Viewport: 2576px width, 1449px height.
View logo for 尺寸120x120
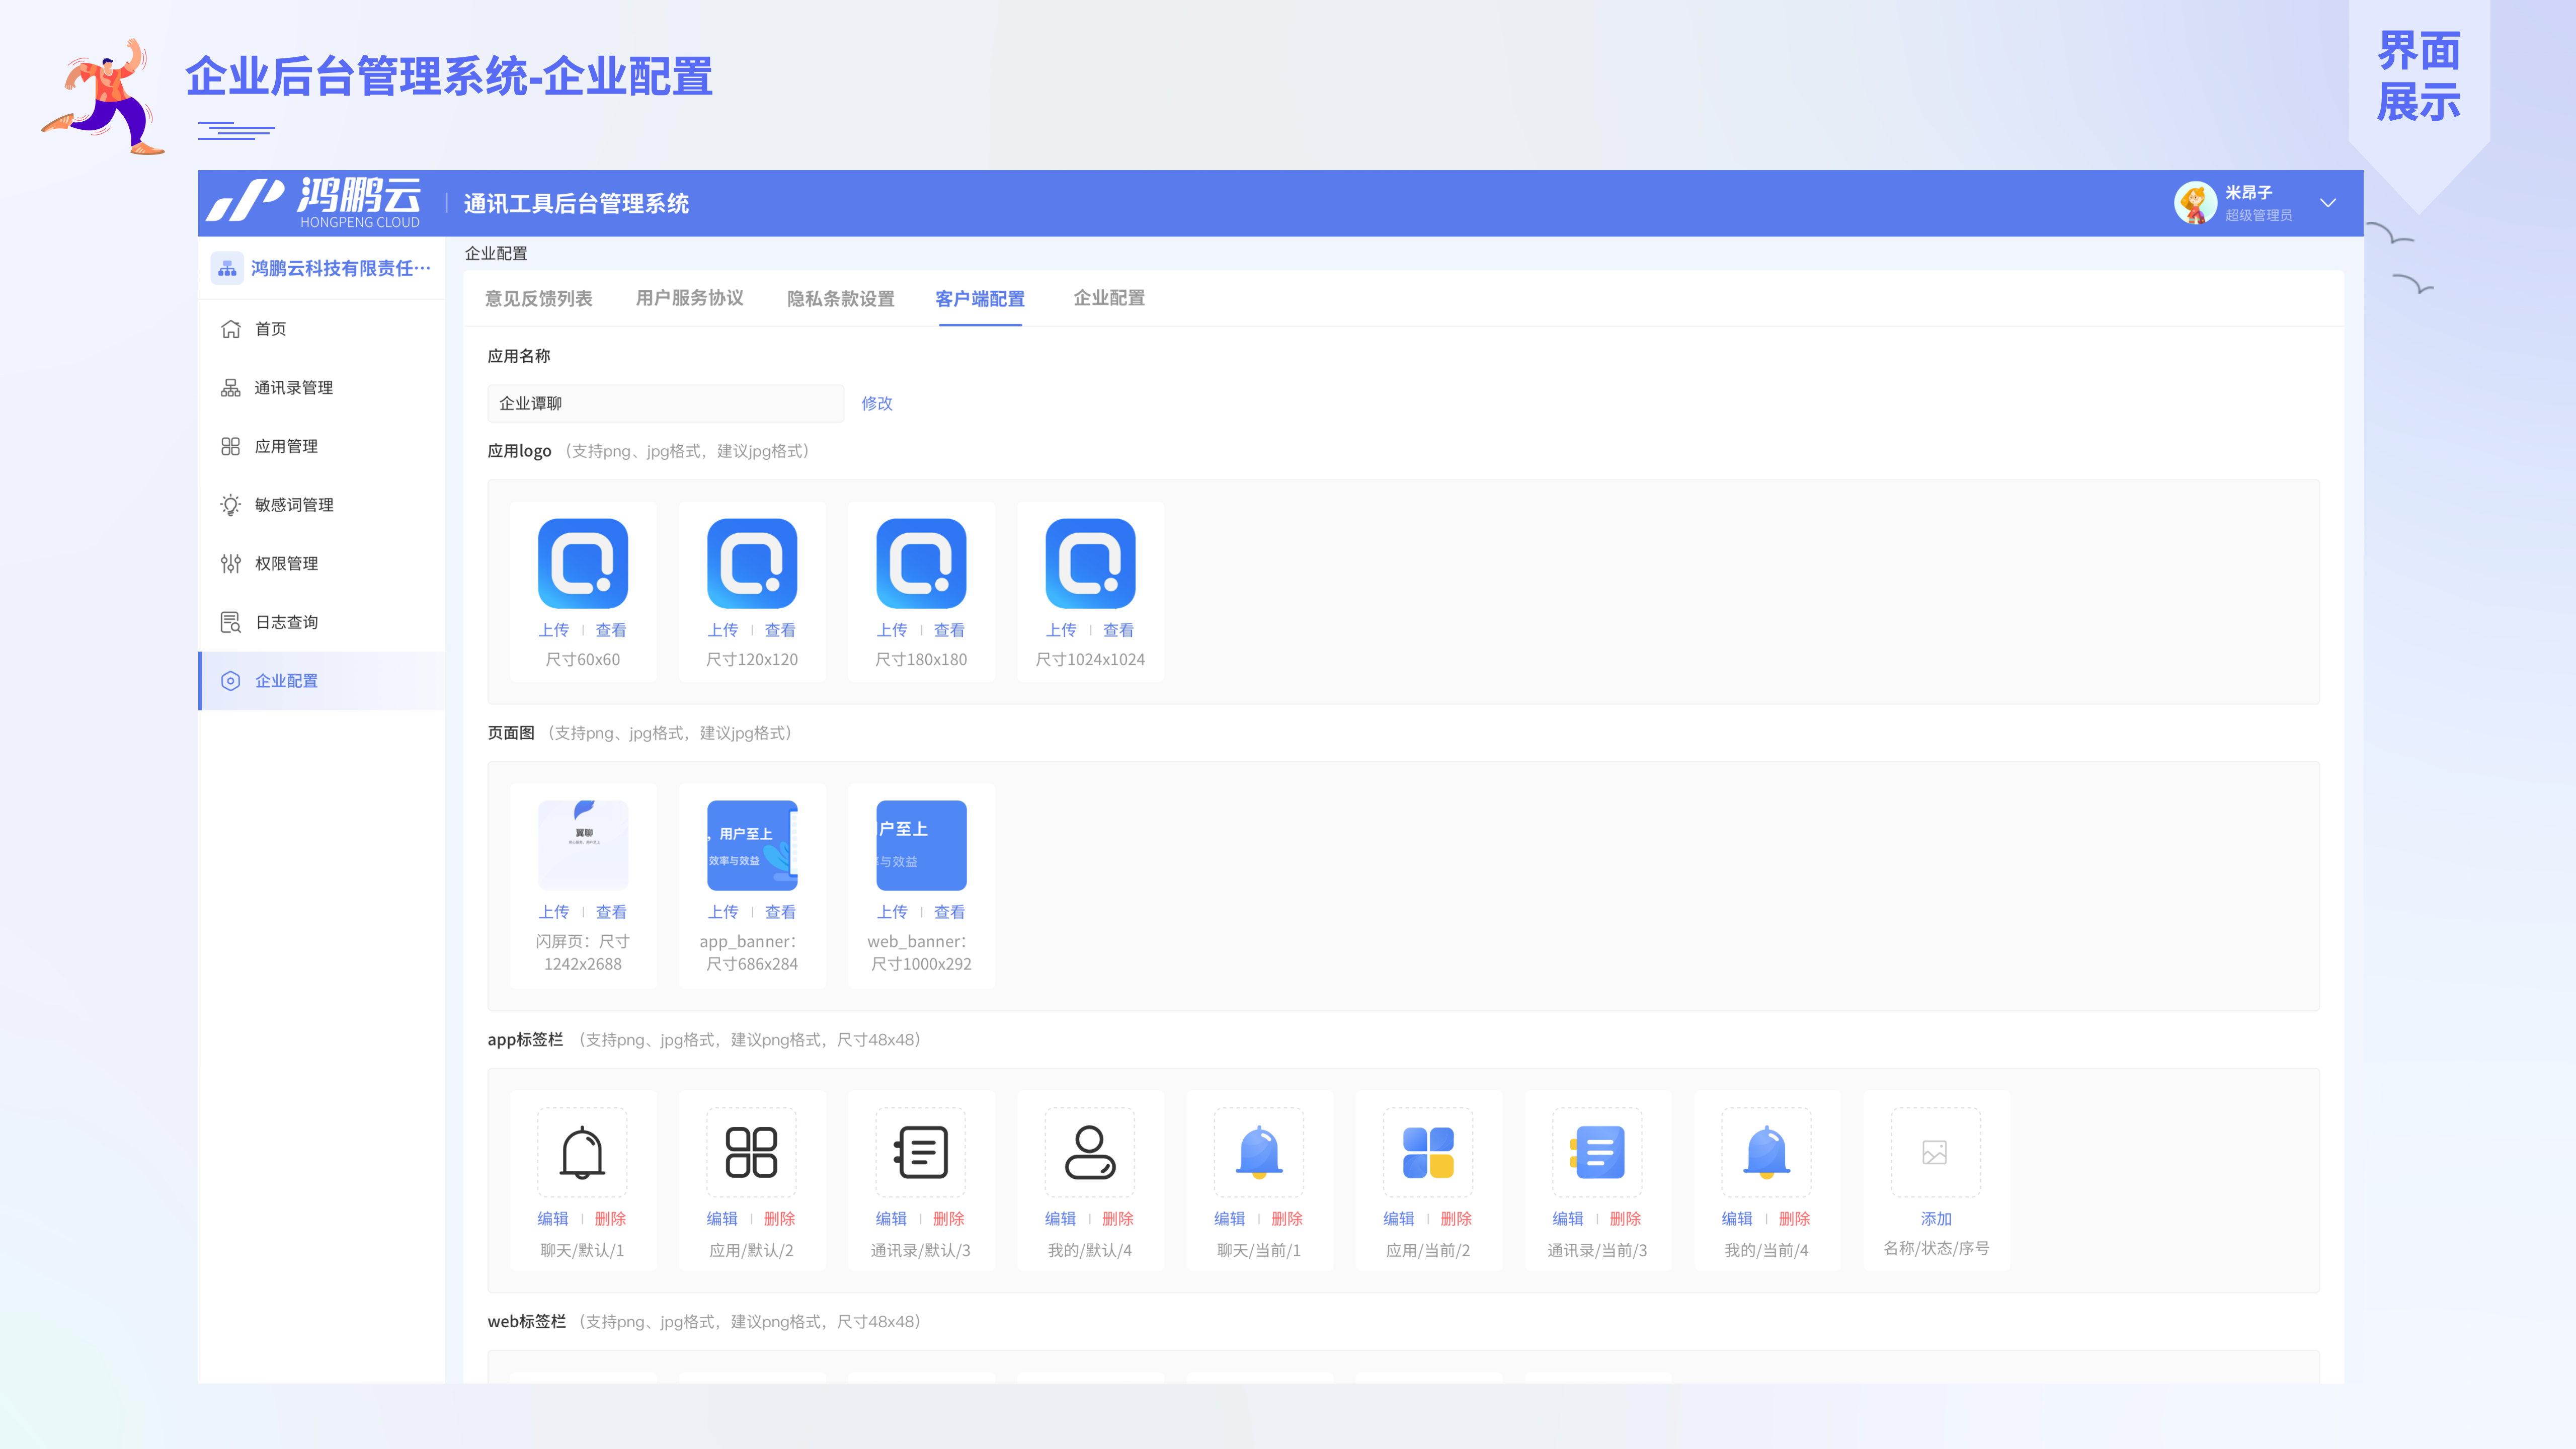click(780, 630)
